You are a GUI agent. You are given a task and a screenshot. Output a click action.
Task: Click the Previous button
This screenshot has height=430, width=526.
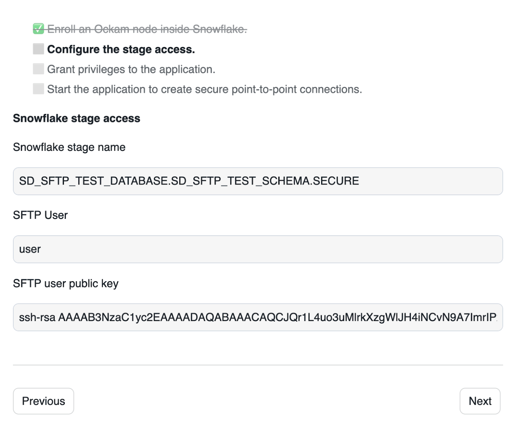click(x=43, y=401)
